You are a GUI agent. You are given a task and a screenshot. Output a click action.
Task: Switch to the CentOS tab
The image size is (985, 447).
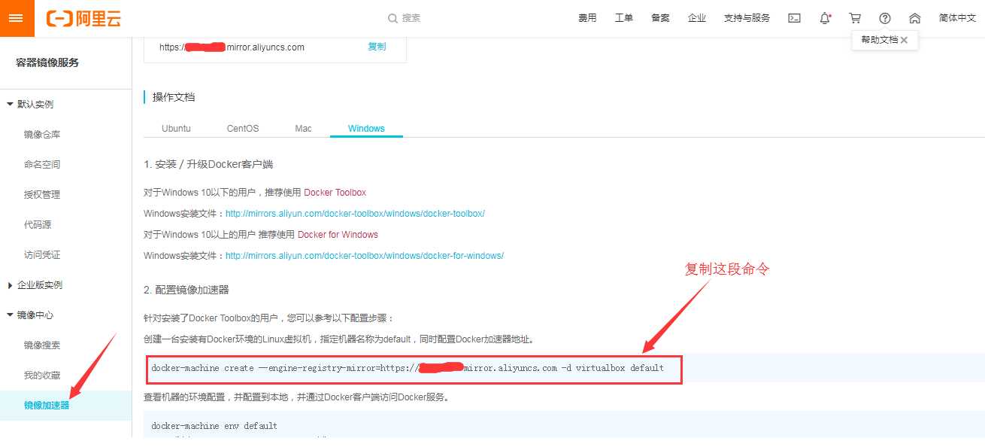243,128
